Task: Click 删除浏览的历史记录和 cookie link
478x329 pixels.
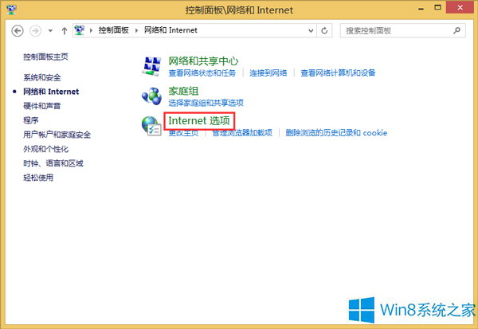Action: coord(336,133)
